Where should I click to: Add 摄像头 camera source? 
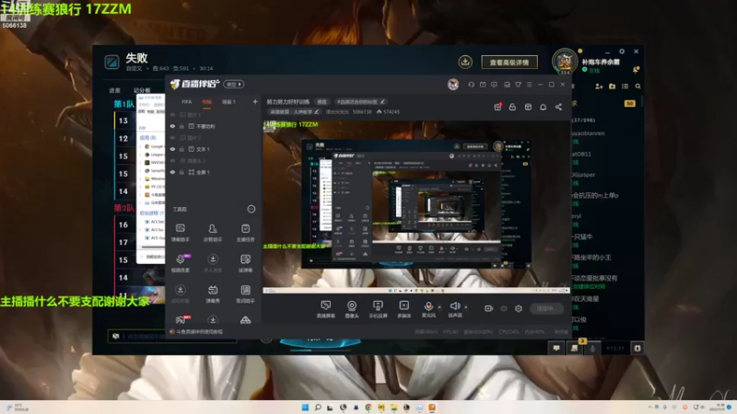click(x=352, y=309)
